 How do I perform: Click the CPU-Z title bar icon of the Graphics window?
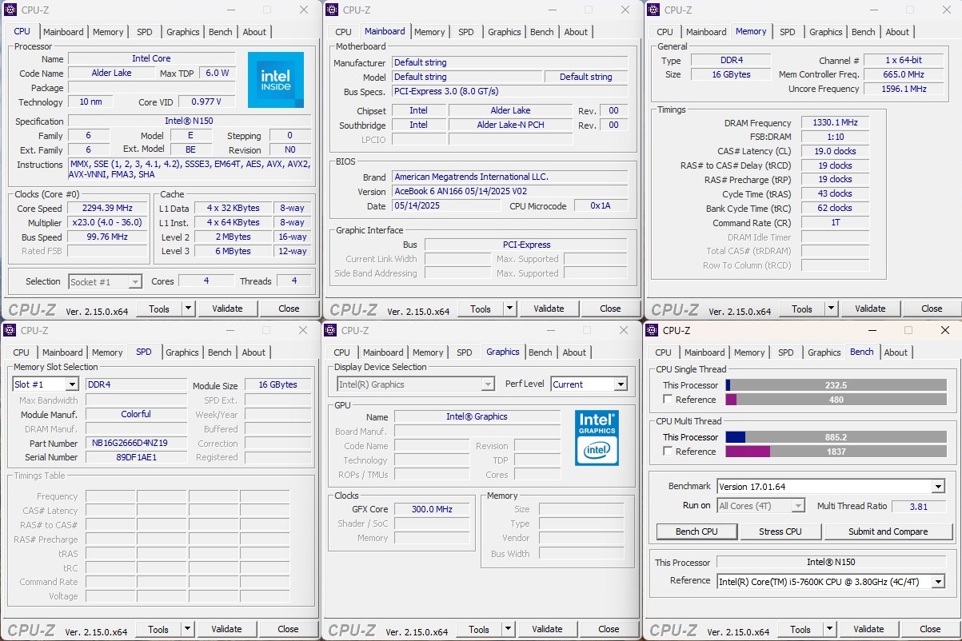coord(331,330)
